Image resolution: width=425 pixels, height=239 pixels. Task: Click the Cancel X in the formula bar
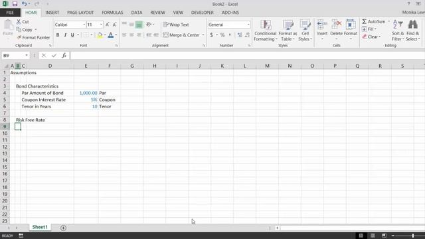(44, 55)
